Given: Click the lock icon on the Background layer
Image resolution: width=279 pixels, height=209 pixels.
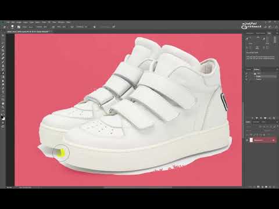Looking at the screenshot, I should 273,140.
